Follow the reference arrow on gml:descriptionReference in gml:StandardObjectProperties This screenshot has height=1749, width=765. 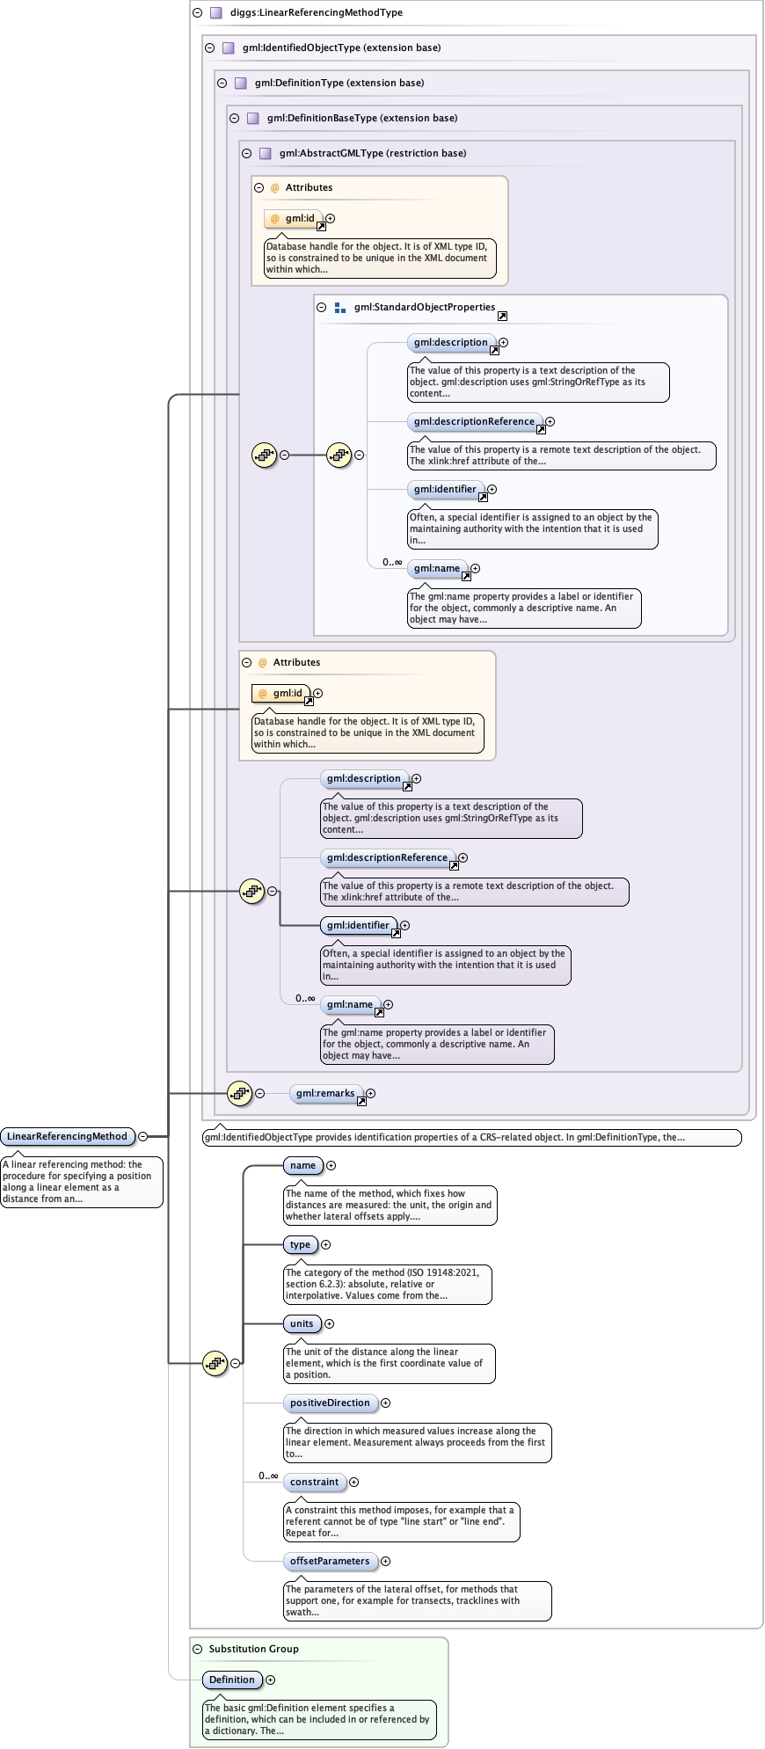tap(541, 429)
